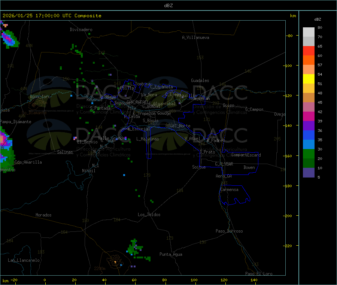Click the 65 dBZ red color swatch
The height and width of the screenshot is (285, 337).
309,51
